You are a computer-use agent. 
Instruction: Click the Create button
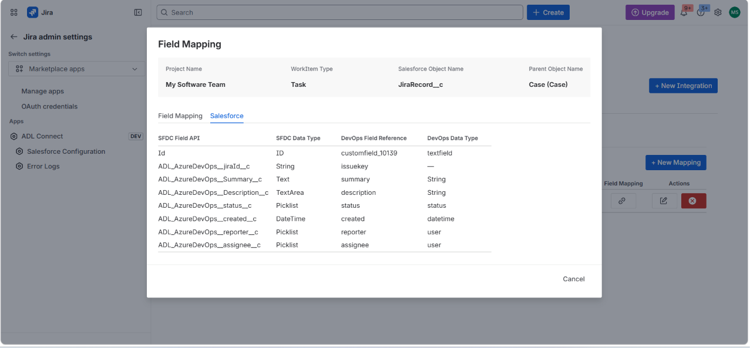click(548, 12)
